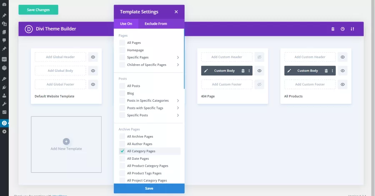
Task: Open the Users sidebar icon
Action: tap(4, 95)
